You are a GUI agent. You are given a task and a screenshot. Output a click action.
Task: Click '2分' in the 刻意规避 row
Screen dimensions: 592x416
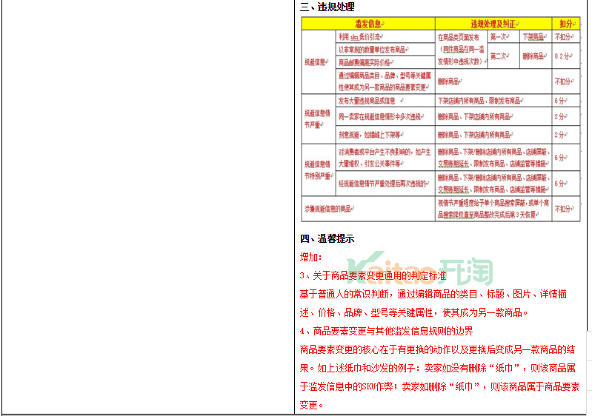(566, 135)
